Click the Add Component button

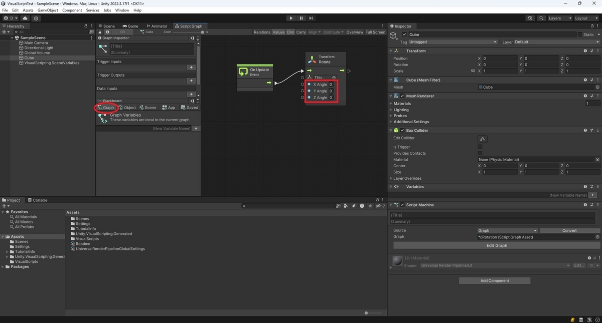click(495, 281)
